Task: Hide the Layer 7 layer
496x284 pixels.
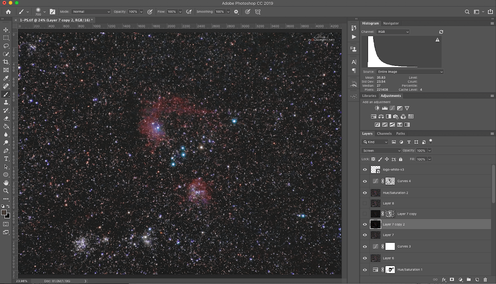Action: pyautogui.click(x=365, y=235)
